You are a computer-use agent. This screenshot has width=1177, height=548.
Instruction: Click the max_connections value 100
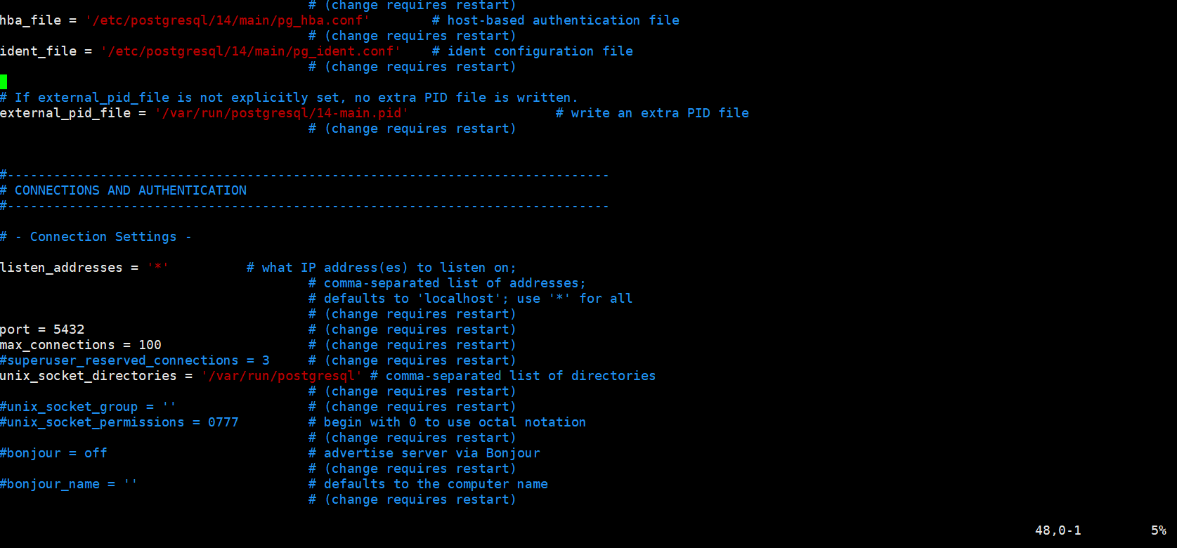point(150,345)
